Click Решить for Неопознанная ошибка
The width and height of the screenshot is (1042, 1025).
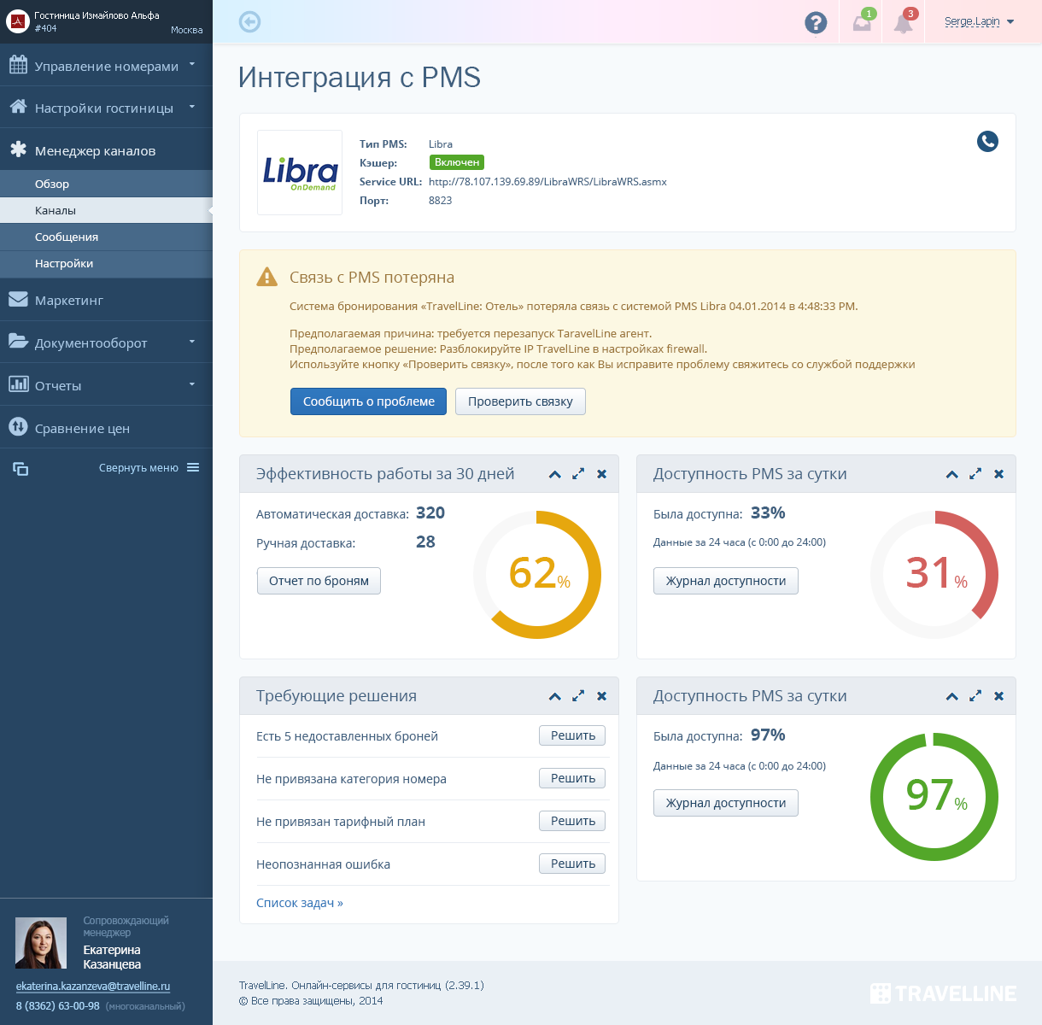572,864
